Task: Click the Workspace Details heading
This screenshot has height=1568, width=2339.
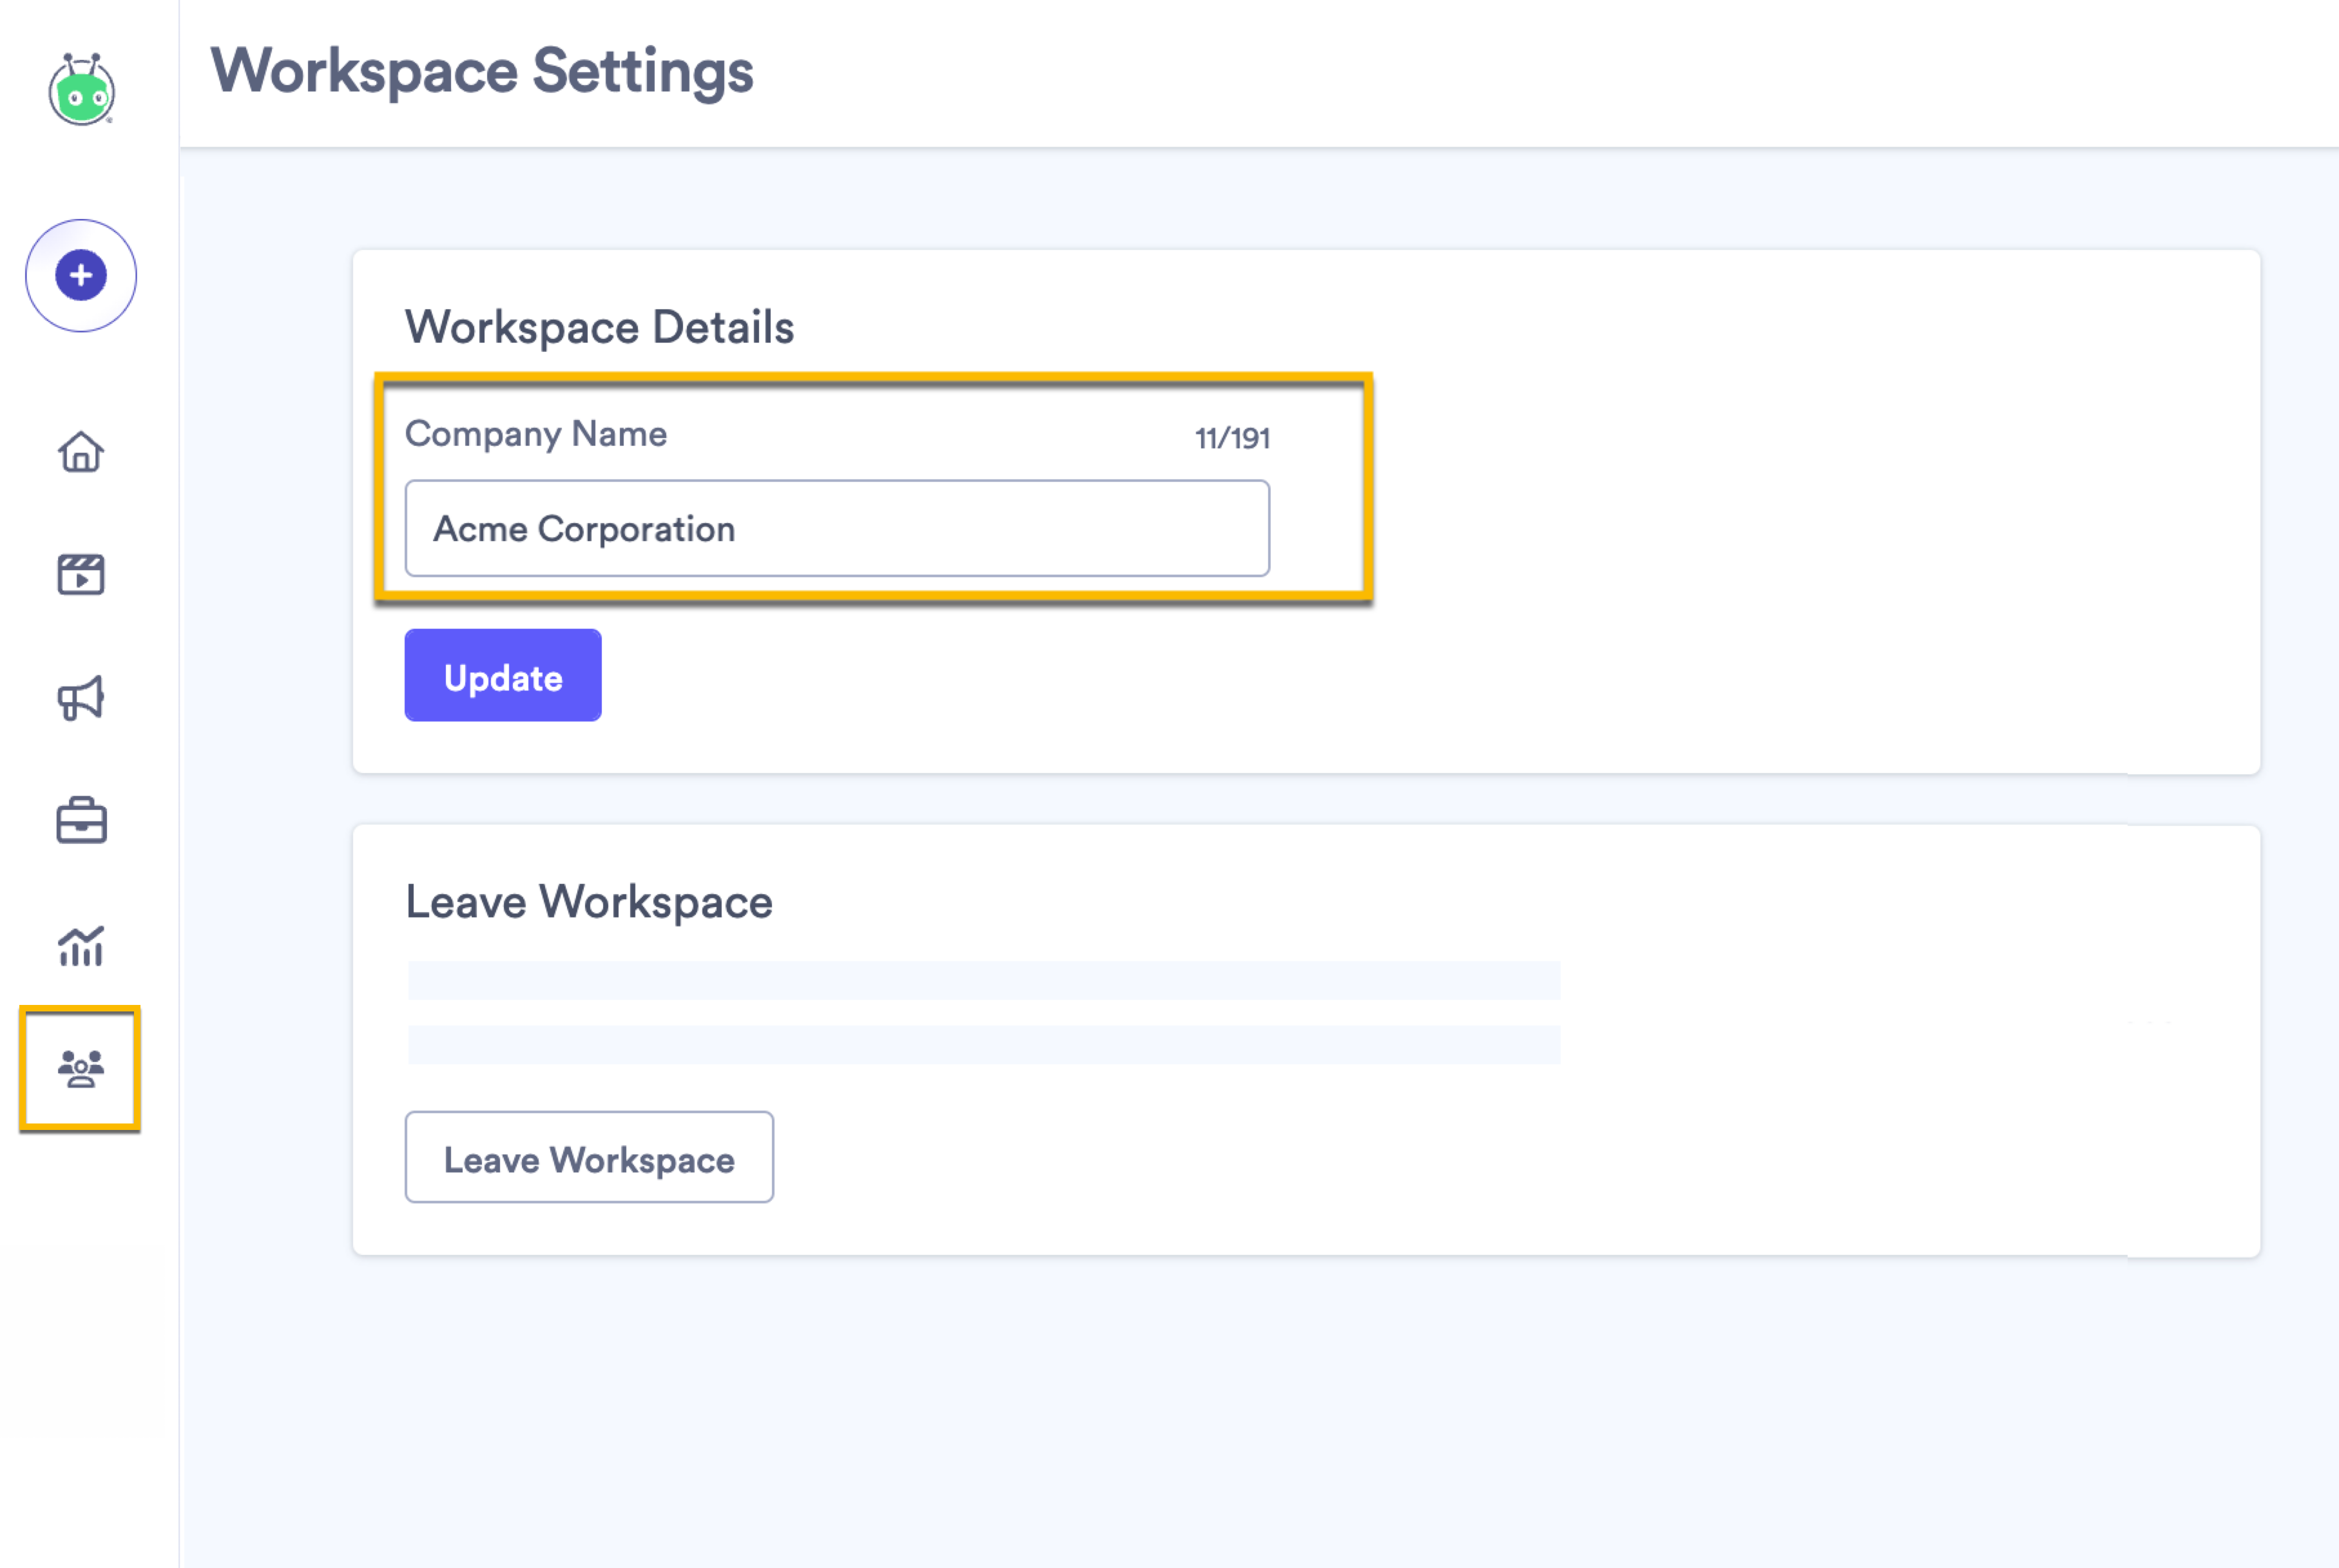Action: tap(599, 325)
